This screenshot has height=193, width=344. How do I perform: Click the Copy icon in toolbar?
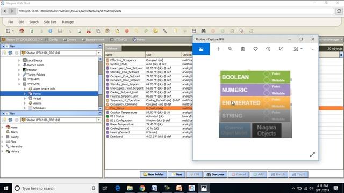(98, 31)
